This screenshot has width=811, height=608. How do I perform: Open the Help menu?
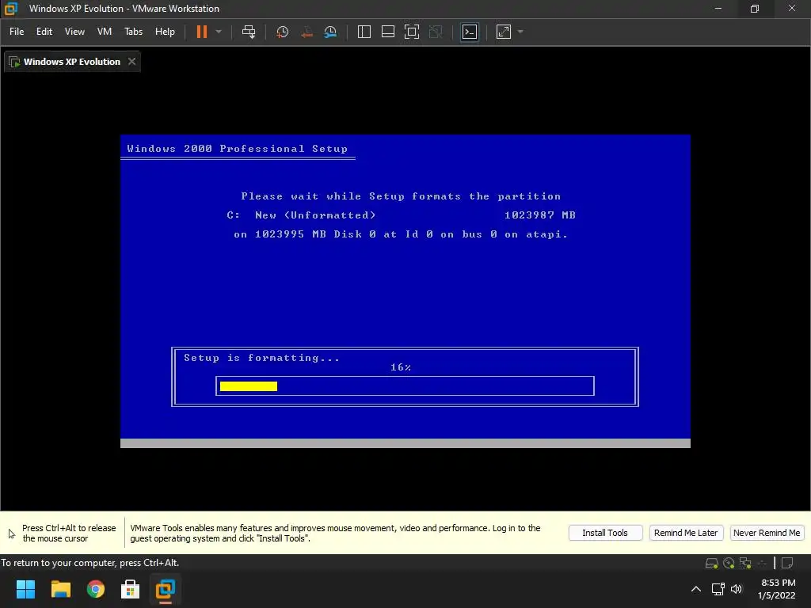pos(165,32)
